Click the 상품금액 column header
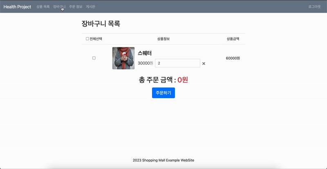The height and width of the screenshot is (169, 327). tap(233, 39)
